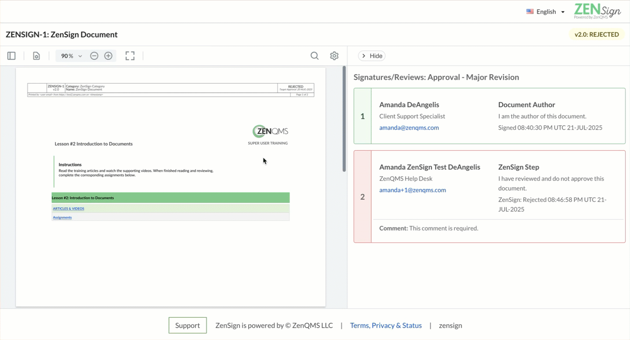Click the ZenSign logo

click(x=597, y=11)
